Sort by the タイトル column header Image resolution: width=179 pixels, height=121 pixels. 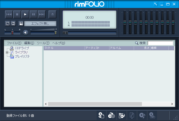64,48
